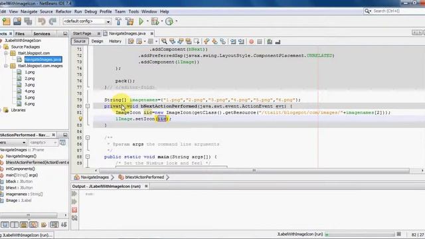Open the Profile Project dropdown arrow

(x=176, y=21)
